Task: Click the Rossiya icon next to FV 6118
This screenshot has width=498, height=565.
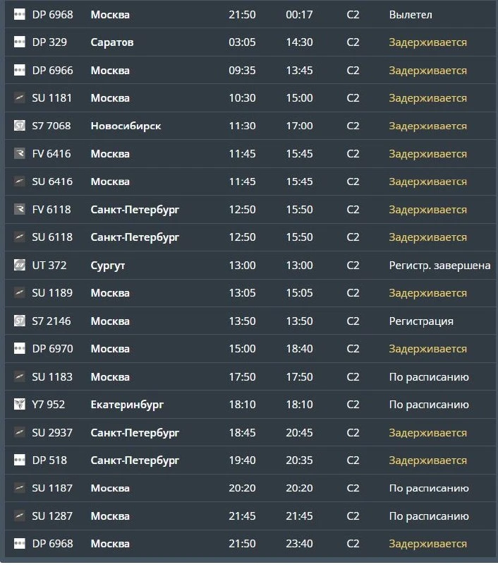Action: [x=20, y=209]
